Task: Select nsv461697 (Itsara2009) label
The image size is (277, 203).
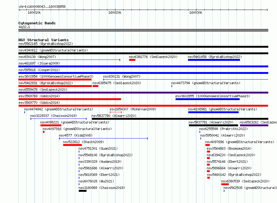Action: [39, 63]
